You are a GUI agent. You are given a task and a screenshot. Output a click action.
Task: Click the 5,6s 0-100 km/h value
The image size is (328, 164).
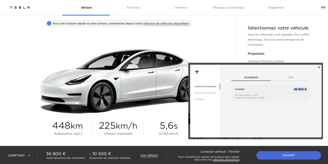(x=169, y=125)
